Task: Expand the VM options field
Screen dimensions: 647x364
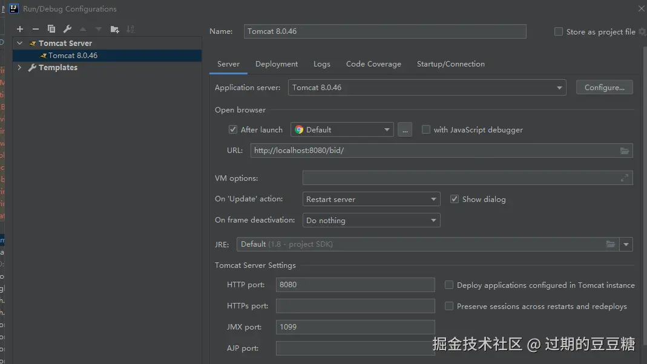Action: click(625, 178)
